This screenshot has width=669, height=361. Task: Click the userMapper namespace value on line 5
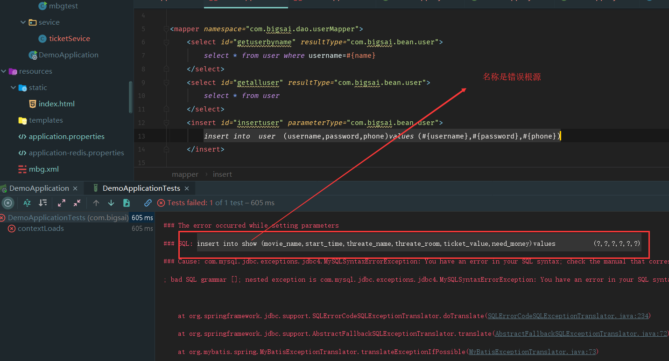click(x=304, y=29)
